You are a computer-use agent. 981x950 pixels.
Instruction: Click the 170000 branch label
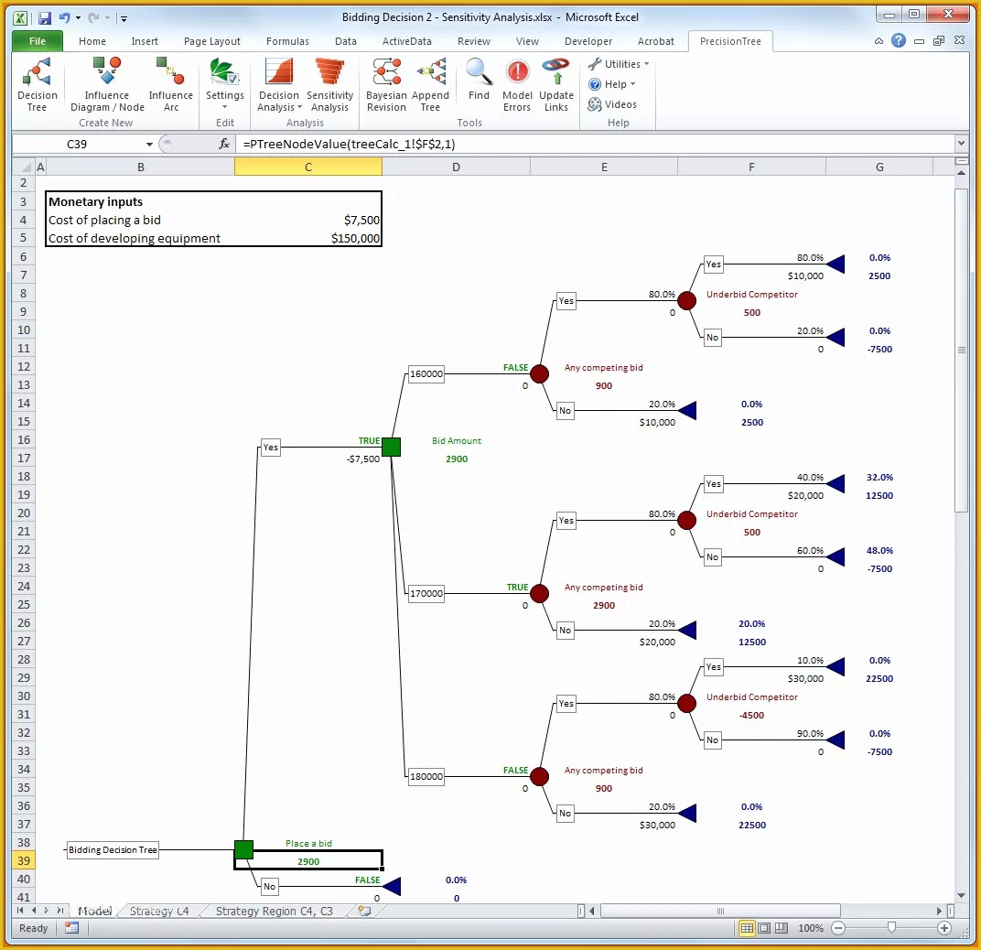click(426, 593)
